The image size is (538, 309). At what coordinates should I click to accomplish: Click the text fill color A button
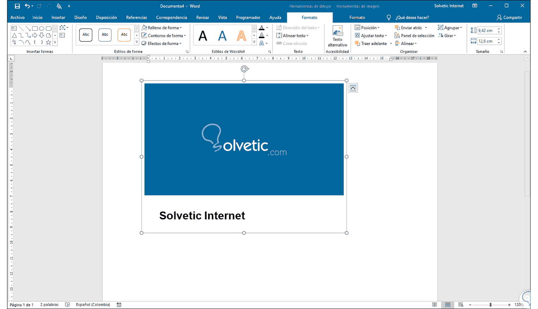coord(262,28)
